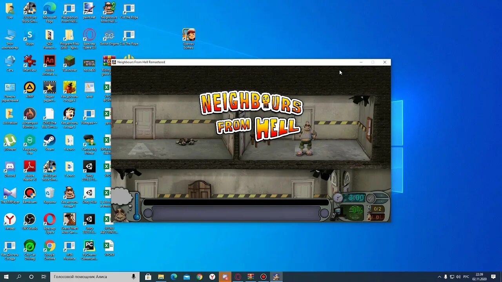Screen dimensions: 502x282
Task: Select the УРОК9 Excel file on desktop
Action: coord(109,248)
